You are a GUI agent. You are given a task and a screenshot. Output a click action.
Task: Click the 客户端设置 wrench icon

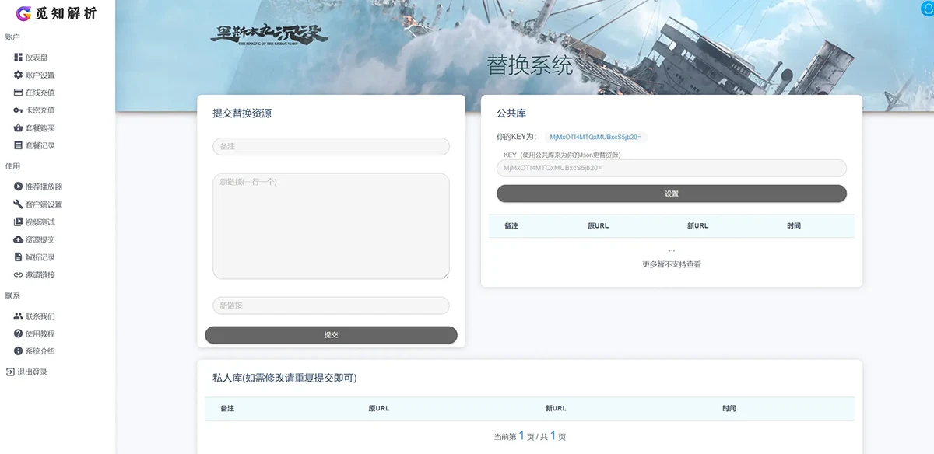[19, 204]
